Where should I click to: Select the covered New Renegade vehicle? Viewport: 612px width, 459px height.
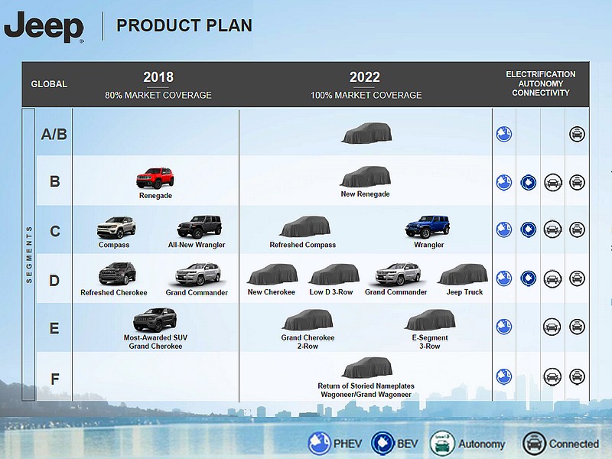tap(366, 177)
